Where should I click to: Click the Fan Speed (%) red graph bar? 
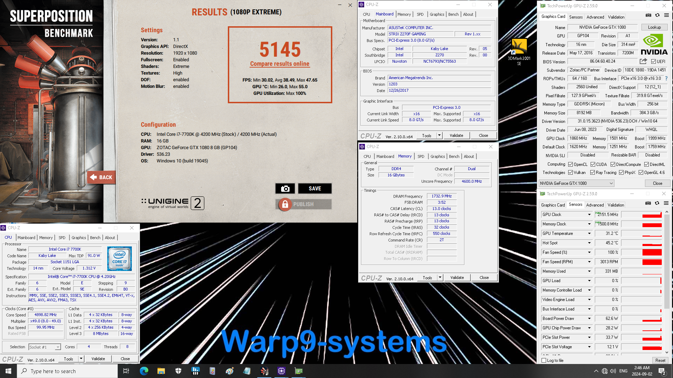tap(652, 252)
